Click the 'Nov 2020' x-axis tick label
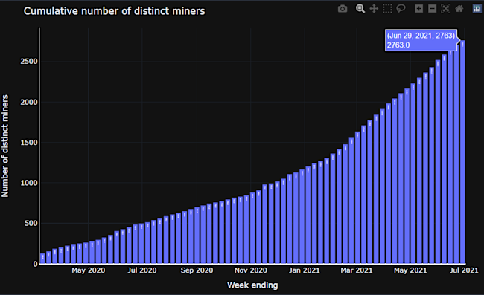This screenshot has height=295, width=484. pyautogui.click(x=251, y=270)
